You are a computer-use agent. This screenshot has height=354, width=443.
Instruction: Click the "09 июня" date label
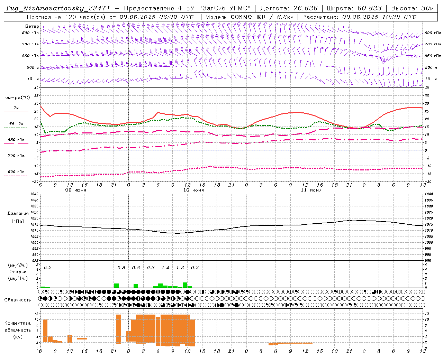tap(76, 190)
